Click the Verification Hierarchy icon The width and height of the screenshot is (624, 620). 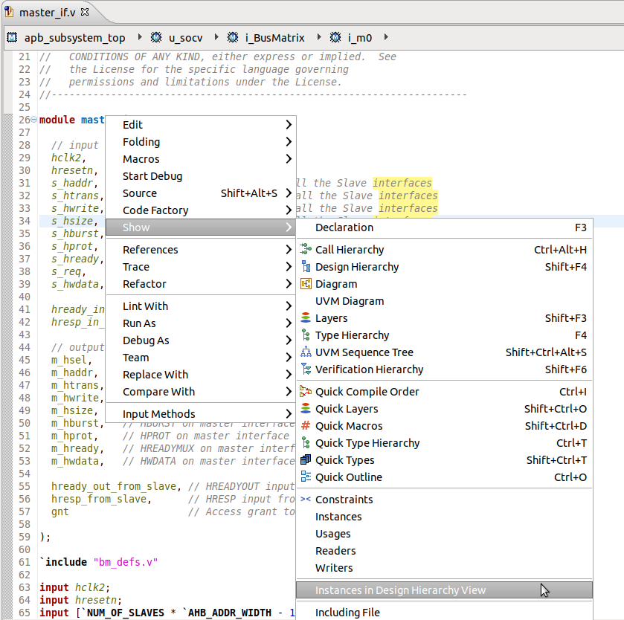(x=305, y=369)
